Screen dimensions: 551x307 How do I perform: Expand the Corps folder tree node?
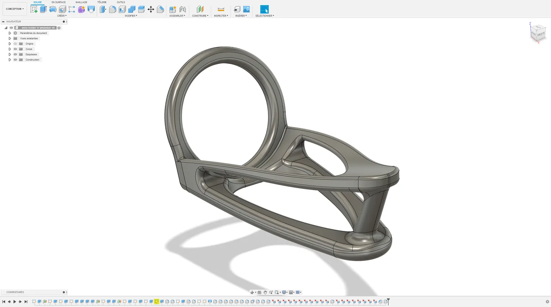pos(10,49)
